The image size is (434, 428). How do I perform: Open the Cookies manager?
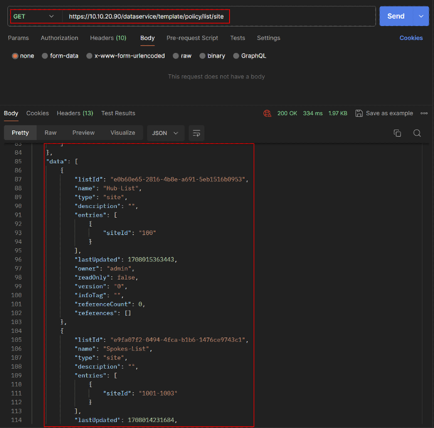[411, 38]
